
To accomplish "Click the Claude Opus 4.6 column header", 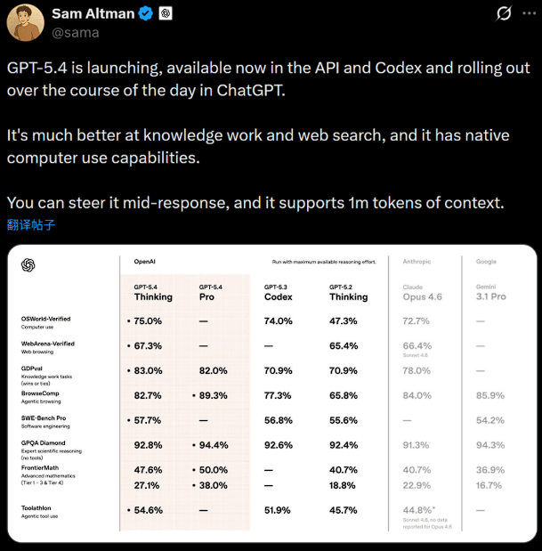I will pyautogui.click(x=422, y=292).
